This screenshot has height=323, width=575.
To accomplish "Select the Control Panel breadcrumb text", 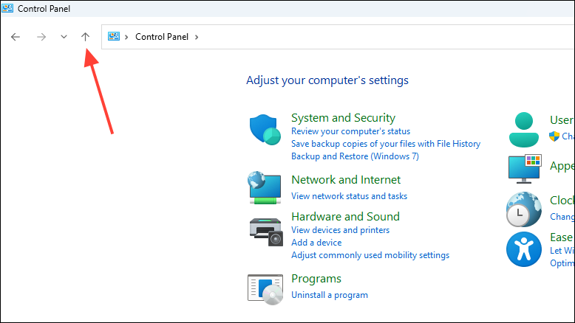I will pos(162,37).
